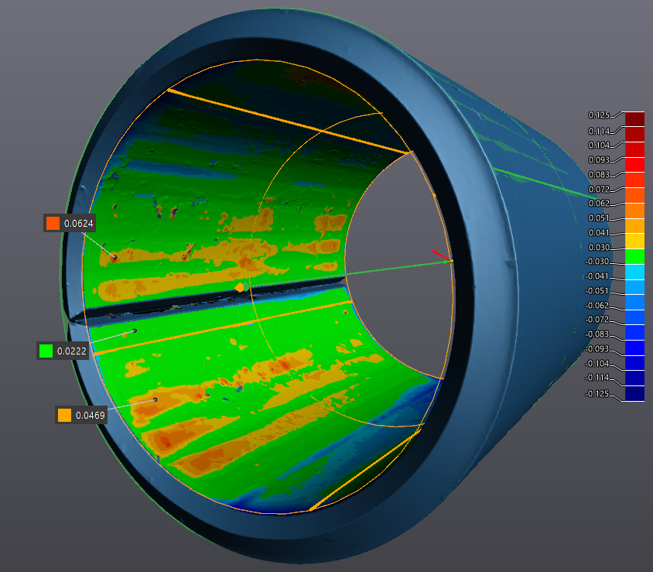This screenshot has height=572, width=653.
Task: Select the 0.0469 deviation annotation label
Action: click(x=82, y=415)
